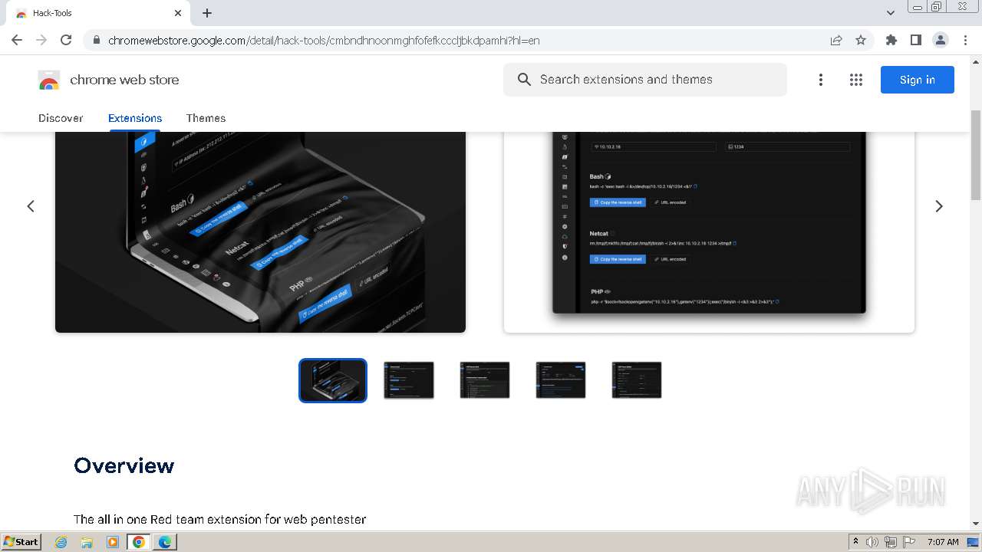Viewport: 982px width, 552px height.
Task: Go back to previous page in Chrome
Action: (x=17, y=40)
